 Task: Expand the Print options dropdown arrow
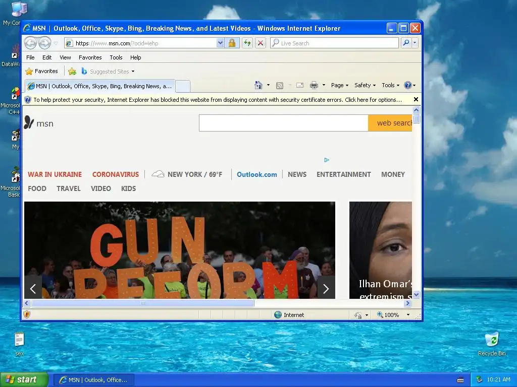324,85
